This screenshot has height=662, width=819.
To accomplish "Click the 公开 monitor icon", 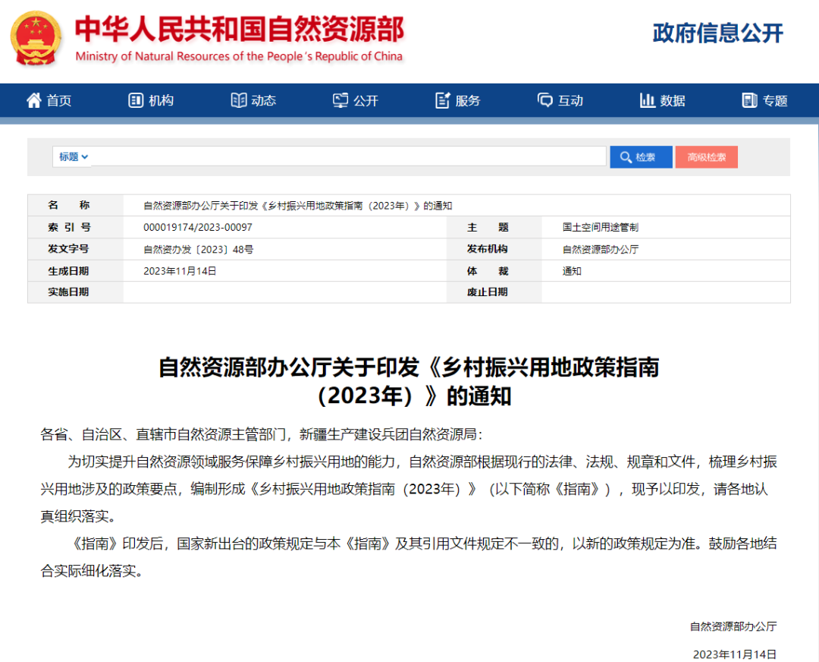I will click(340, 100).
